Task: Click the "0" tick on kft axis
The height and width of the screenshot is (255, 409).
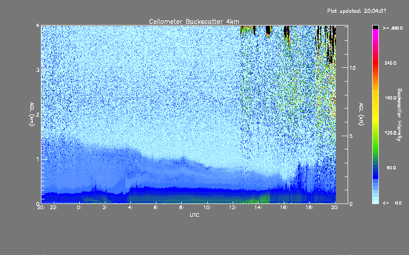Action: tap(351, 203)
